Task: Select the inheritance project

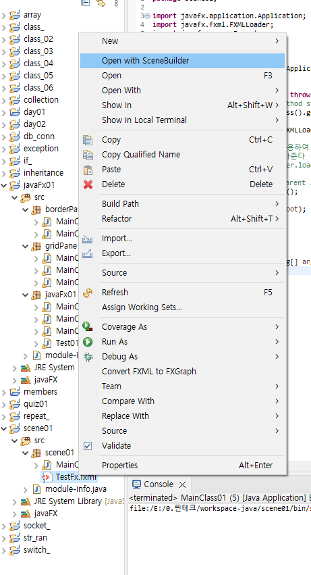Action: [43, 173]
